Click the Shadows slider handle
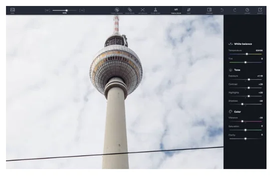Screen dimensions: 270x187 coord(242,104)
